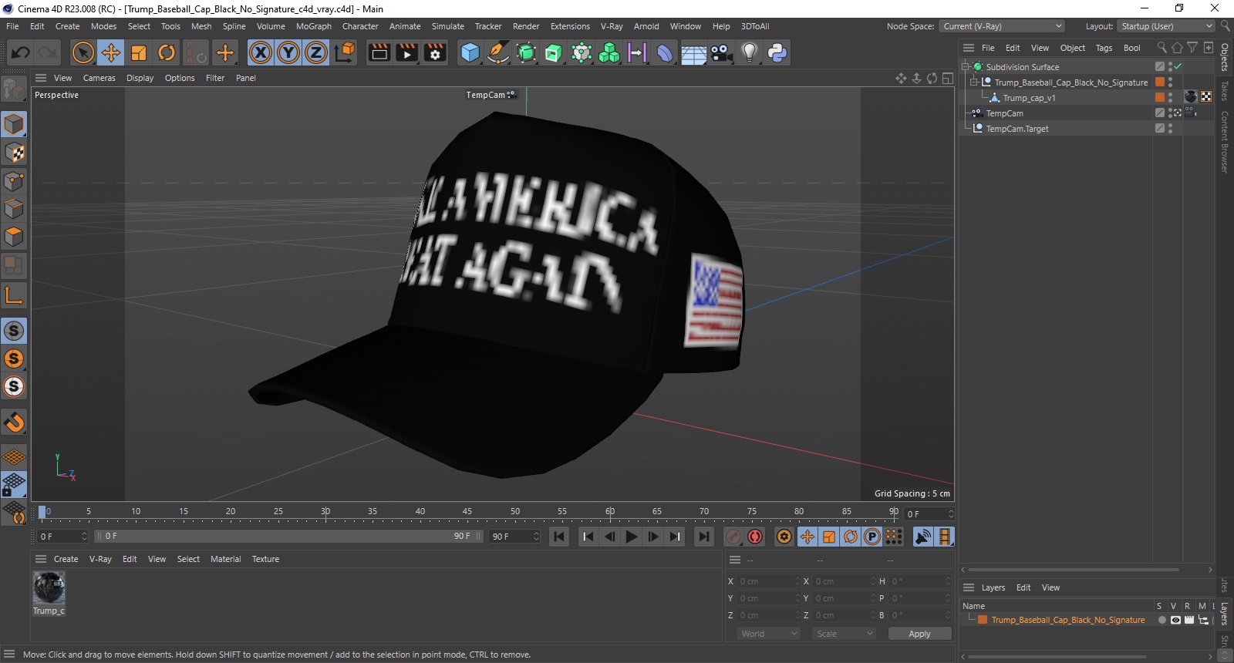Toggle X axis lock
This screenshot has height=663, width=1234.
(261, 52)
